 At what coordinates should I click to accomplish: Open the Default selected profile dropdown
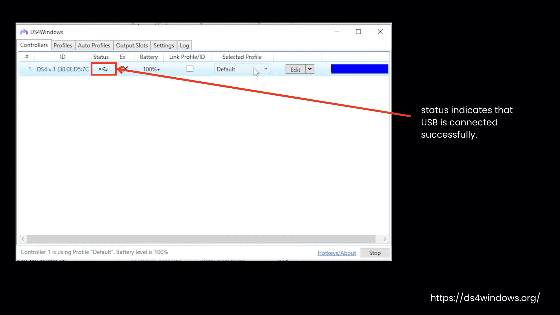tap(242, 69)
